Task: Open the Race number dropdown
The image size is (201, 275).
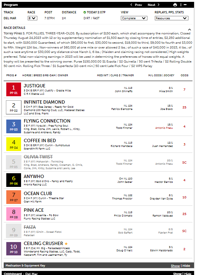Action: [x=33, y=18]
